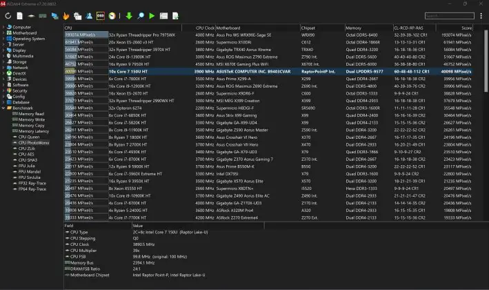Screen dimensions: 489x290
Task: Open the CPU SHA3 benchmark
Action: (x=28, y=159)
